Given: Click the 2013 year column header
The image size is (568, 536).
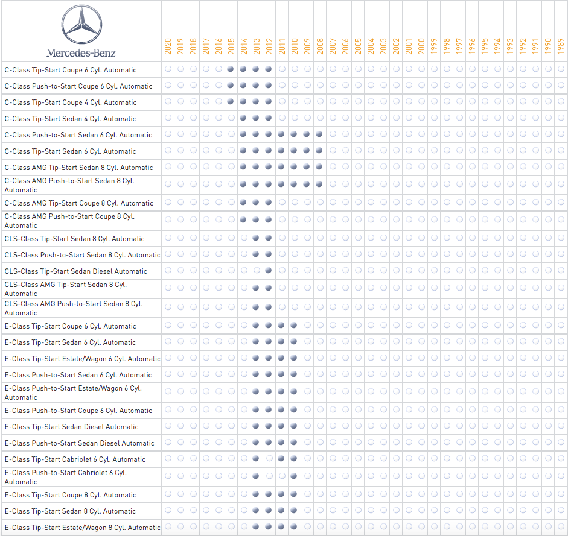Looking at the screenshot, I should click(x=256, y=46).
